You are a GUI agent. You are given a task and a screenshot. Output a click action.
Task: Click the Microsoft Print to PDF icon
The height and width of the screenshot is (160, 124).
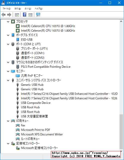coord(18,130)
